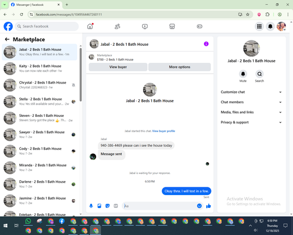Open Sawyer 2 Beds 1 Bath House chat
The width and height of the screenshot is (293, 235).
tap(40, 135)
